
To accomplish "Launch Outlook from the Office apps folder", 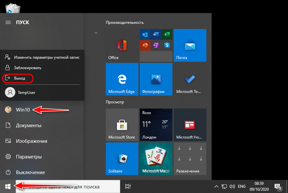I will (x=145, y=34).
